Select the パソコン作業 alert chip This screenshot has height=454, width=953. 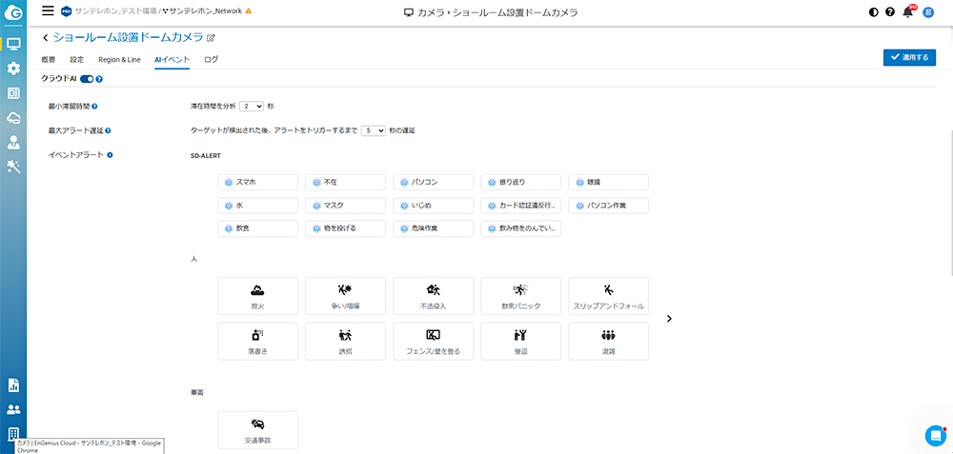tap(608, 206)
